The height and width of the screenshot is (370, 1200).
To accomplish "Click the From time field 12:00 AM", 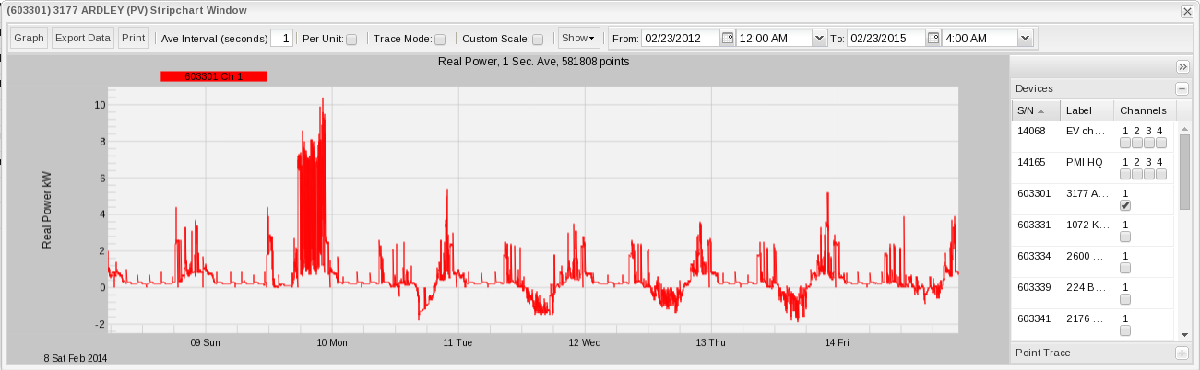I will pos(774,39).
